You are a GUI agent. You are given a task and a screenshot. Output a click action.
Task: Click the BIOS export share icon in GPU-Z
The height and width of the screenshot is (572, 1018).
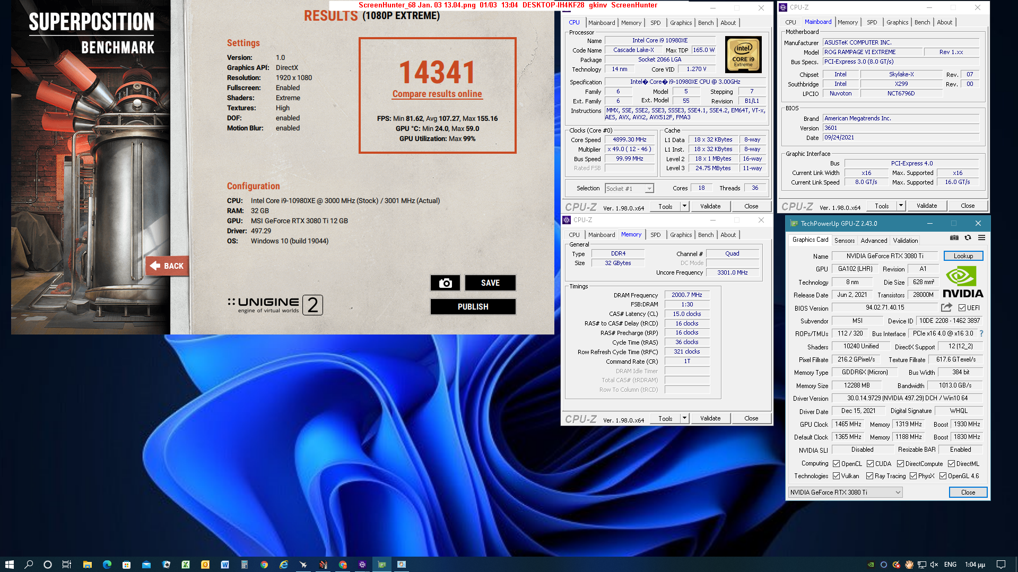(946, 307)
